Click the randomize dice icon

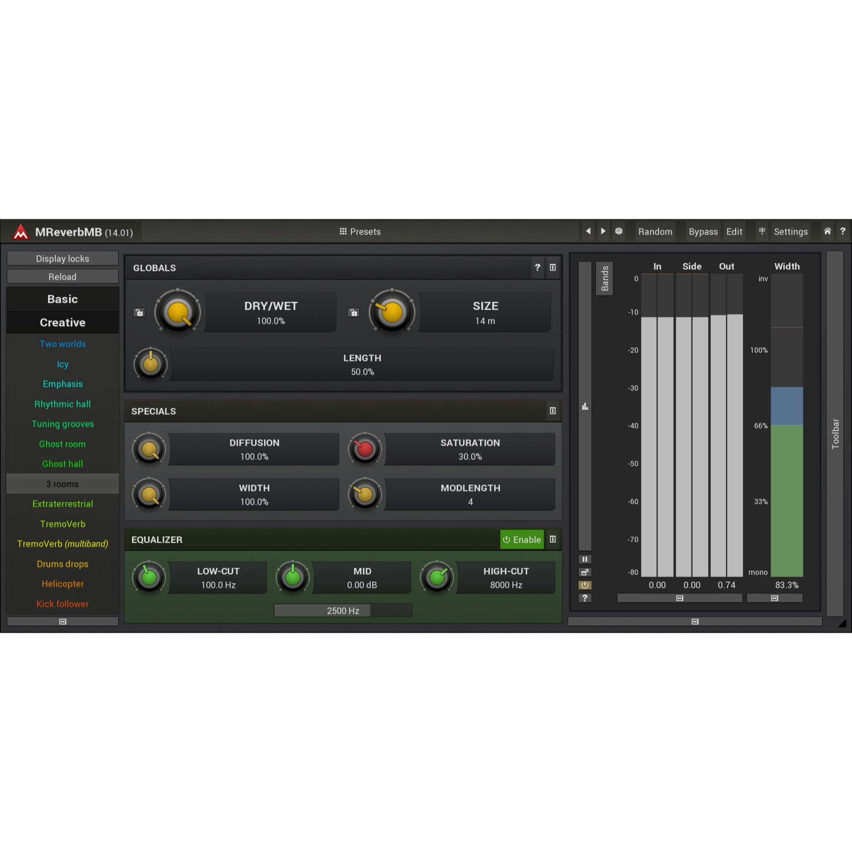[619, 231]
